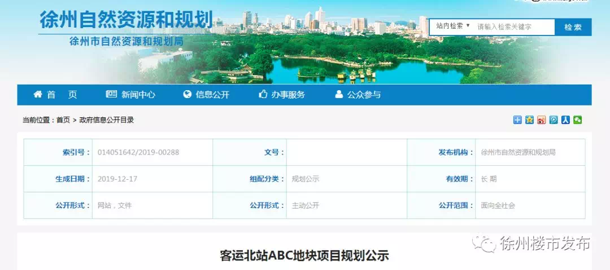Open the 信息公开 navigation menu item

pyautogui.click(x=212, y=95)
